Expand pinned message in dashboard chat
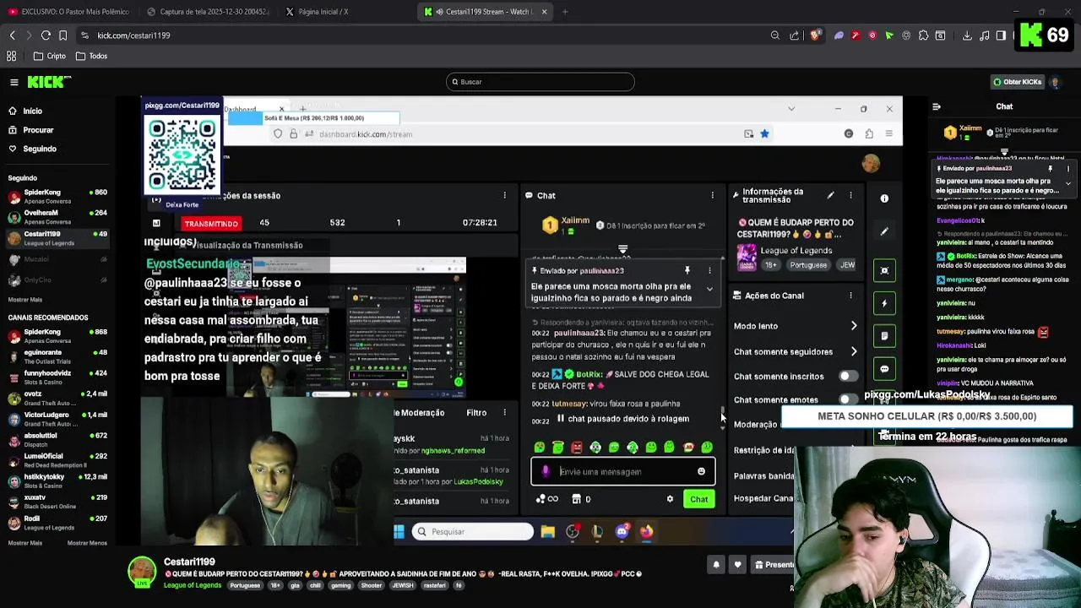Image resolution: width=1081 pixels, height=608 pixels. click(709, 289)
